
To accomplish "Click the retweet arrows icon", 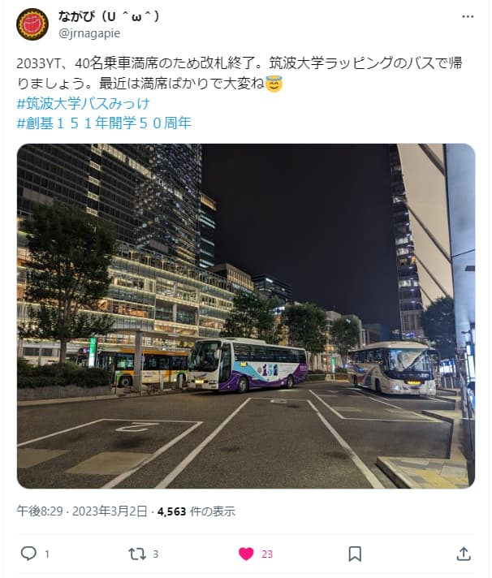I will tap(136, 554).
